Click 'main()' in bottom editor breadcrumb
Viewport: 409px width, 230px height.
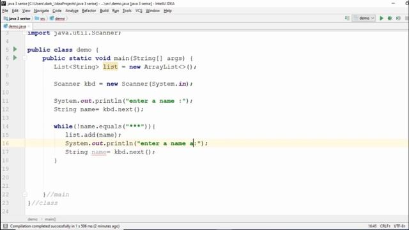tap(50, 219)
